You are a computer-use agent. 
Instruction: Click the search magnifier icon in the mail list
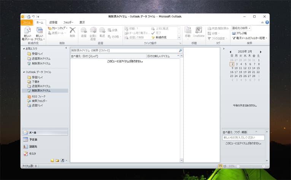click(180, 50)
